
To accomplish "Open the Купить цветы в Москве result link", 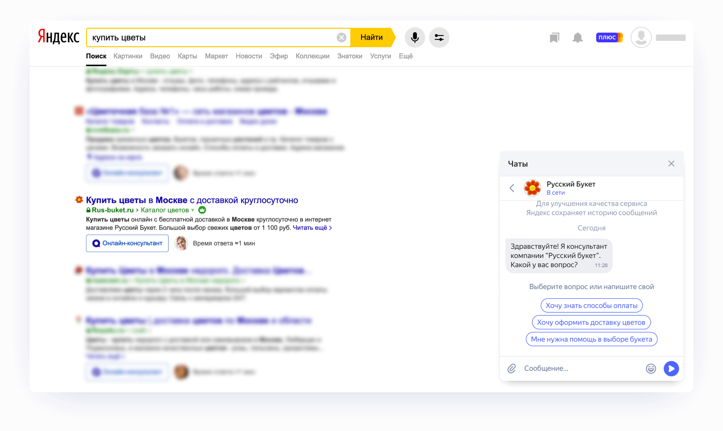I will pos(192,200).
